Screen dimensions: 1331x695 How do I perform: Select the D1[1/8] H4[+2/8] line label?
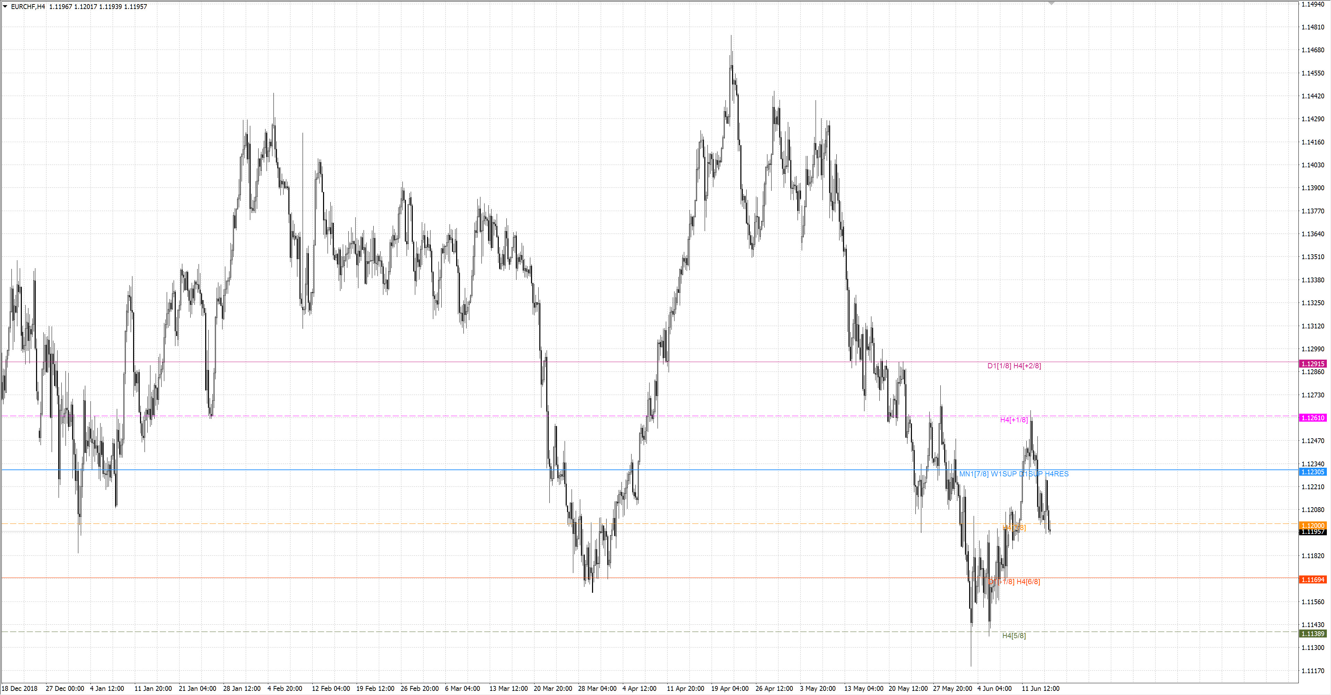(x=1014, y=366)
